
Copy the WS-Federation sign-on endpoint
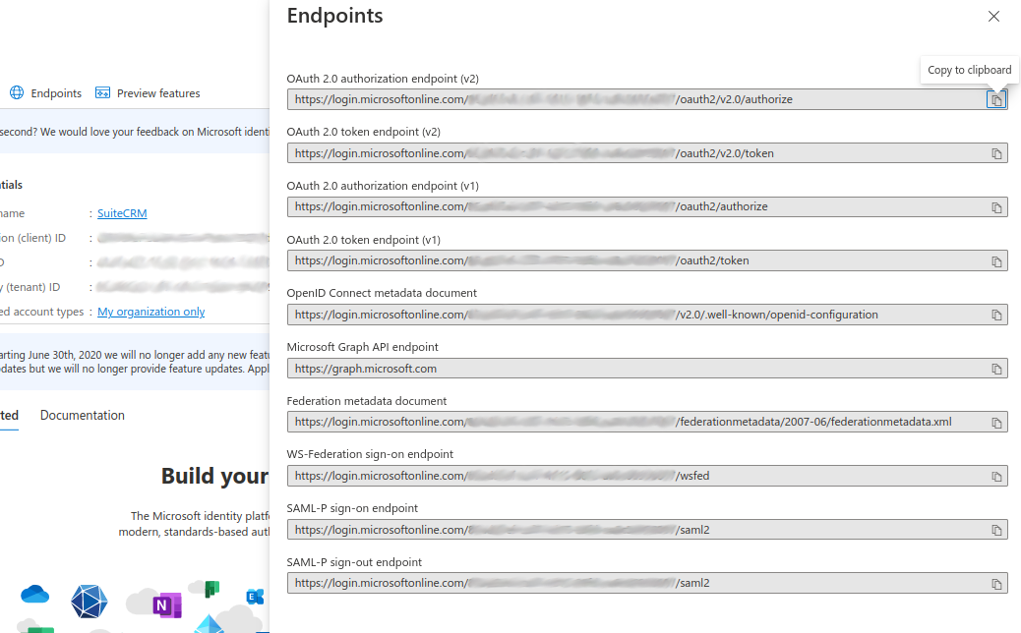tap(996, 475)
